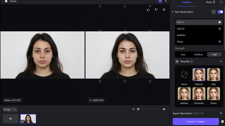Click the Home house icon
Screen dimensions: 225x126
[6, 1]
